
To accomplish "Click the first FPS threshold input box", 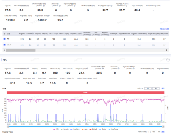I will (148, 89).
